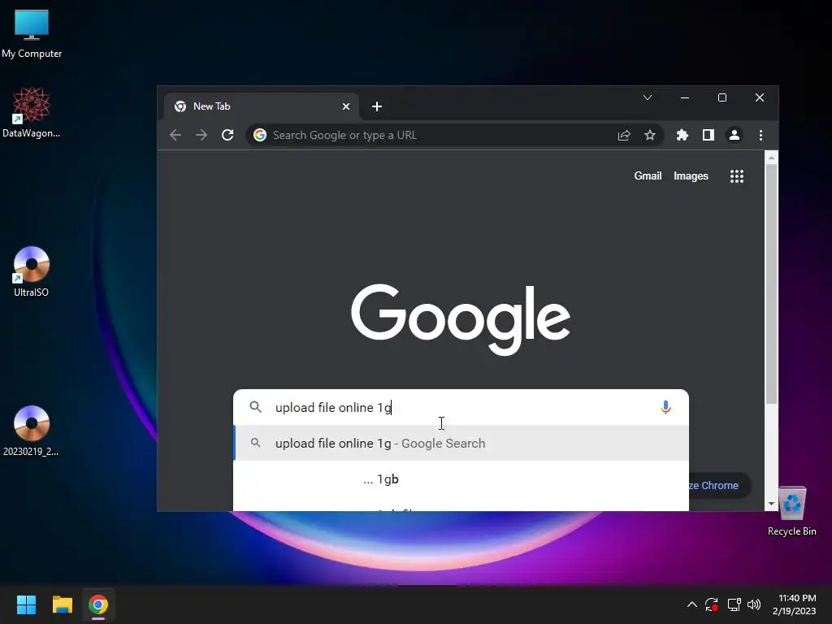Image resolution: width=832 pixels, height=624 pixels.
Task: Click the Google icon in address bar
Action: (260, 136)
